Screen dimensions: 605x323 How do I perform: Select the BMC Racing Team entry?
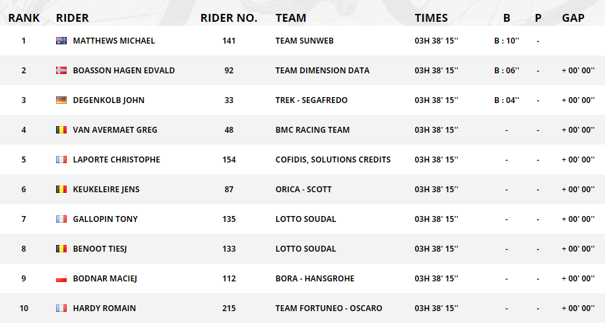coord(312,130)
